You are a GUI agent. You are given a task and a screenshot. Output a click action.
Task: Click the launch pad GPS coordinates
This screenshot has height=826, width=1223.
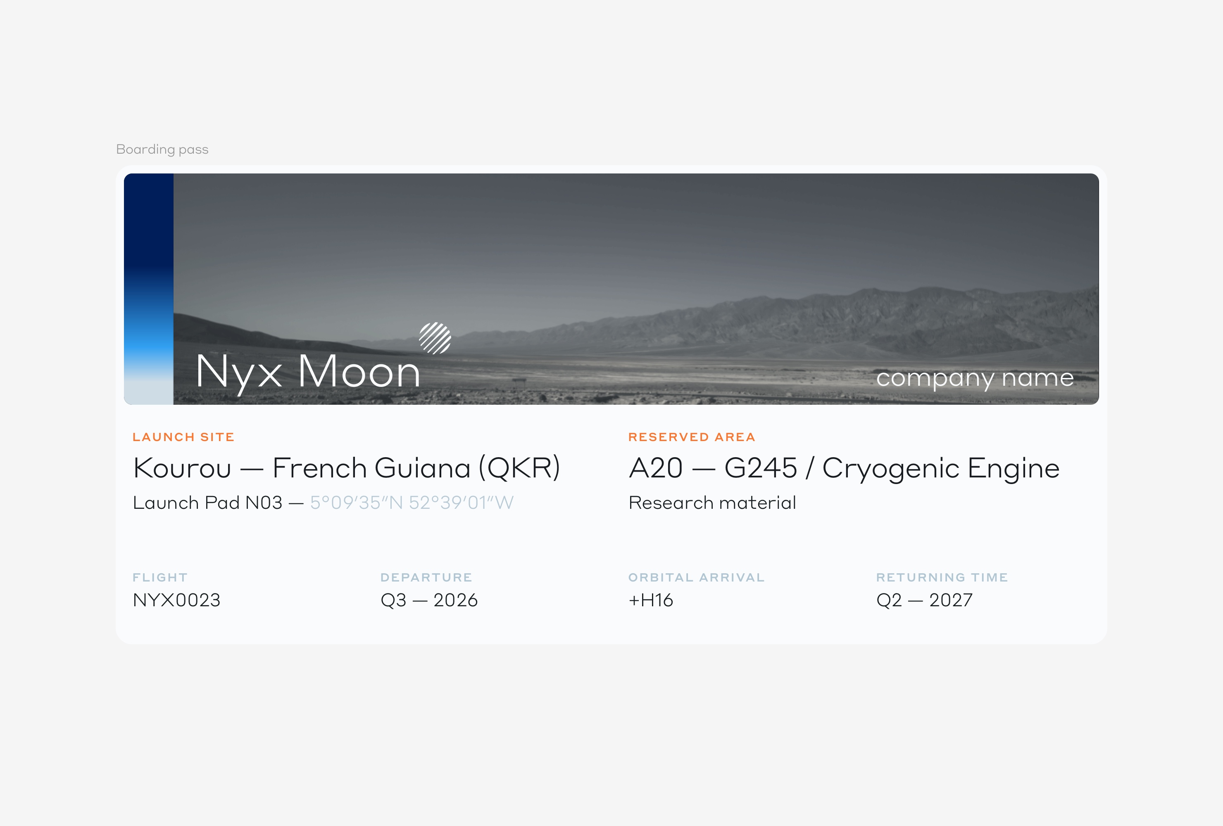(x=412, y=503)
